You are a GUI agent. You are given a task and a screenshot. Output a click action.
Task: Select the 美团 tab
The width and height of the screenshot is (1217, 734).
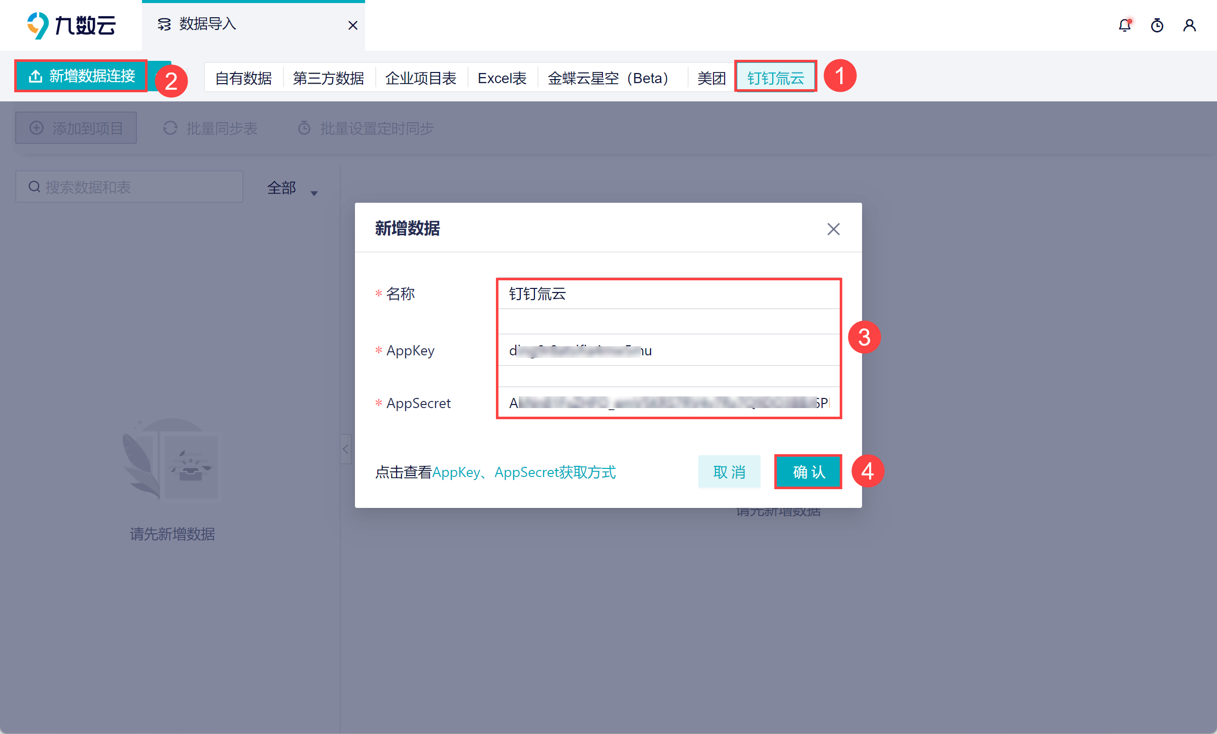(711, 78)
